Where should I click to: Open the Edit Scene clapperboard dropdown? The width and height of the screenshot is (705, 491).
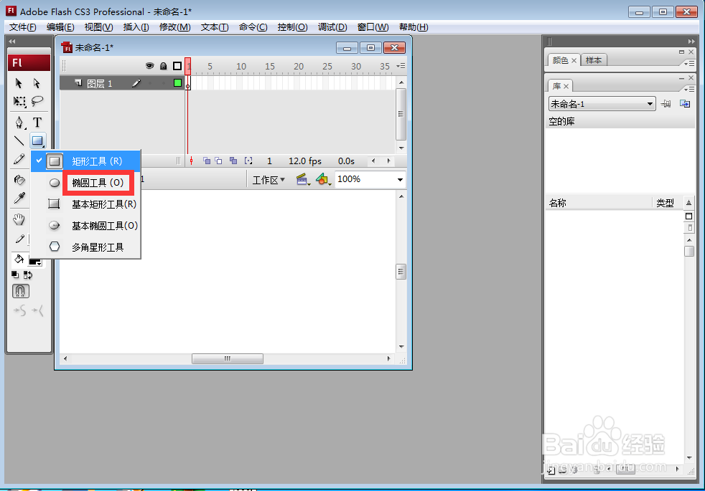tap(304, 180)
